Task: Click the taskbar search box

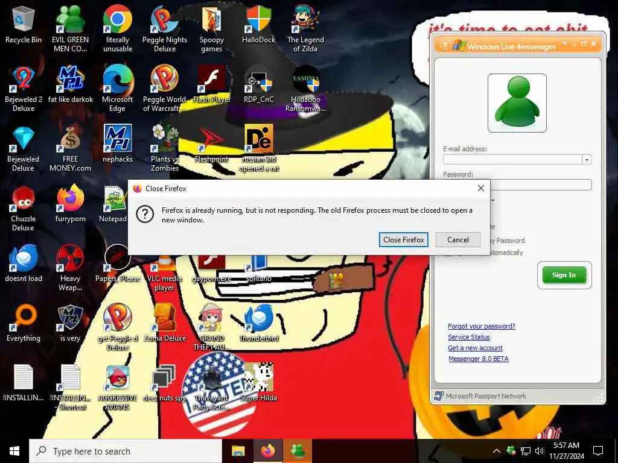Action: tap(126, 451)
